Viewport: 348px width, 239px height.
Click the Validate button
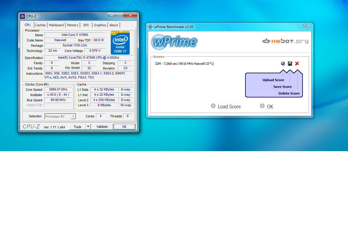click(x=102, y=127)
